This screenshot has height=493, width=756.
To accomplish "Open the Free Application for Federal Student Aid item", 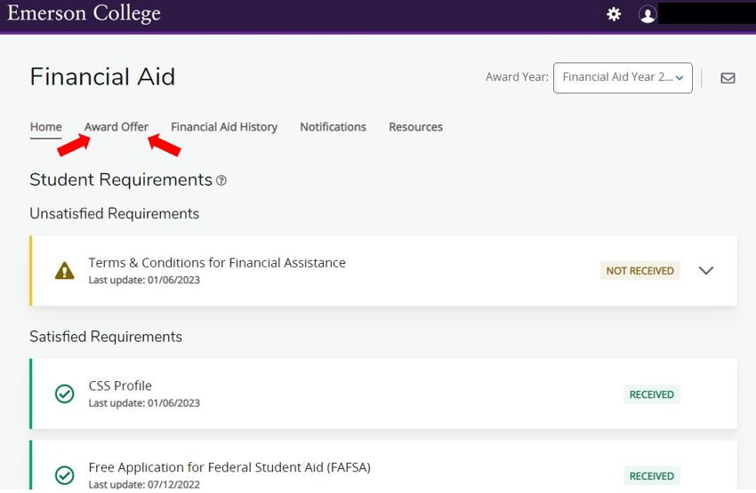I will click(229, 468).
